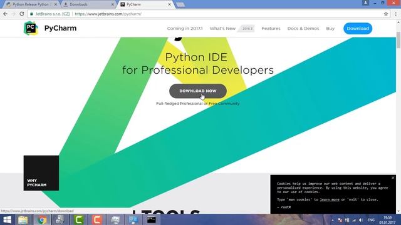
Task: Click the network signal tray icon
Action: click(354, 220)
